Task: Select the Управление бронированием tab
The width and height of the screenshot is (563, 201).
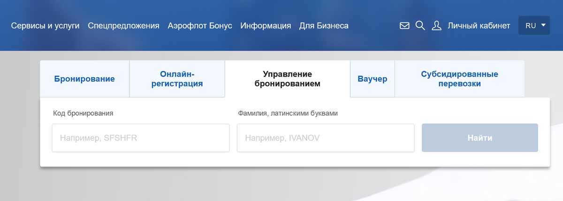Action: tap(287, 79)
